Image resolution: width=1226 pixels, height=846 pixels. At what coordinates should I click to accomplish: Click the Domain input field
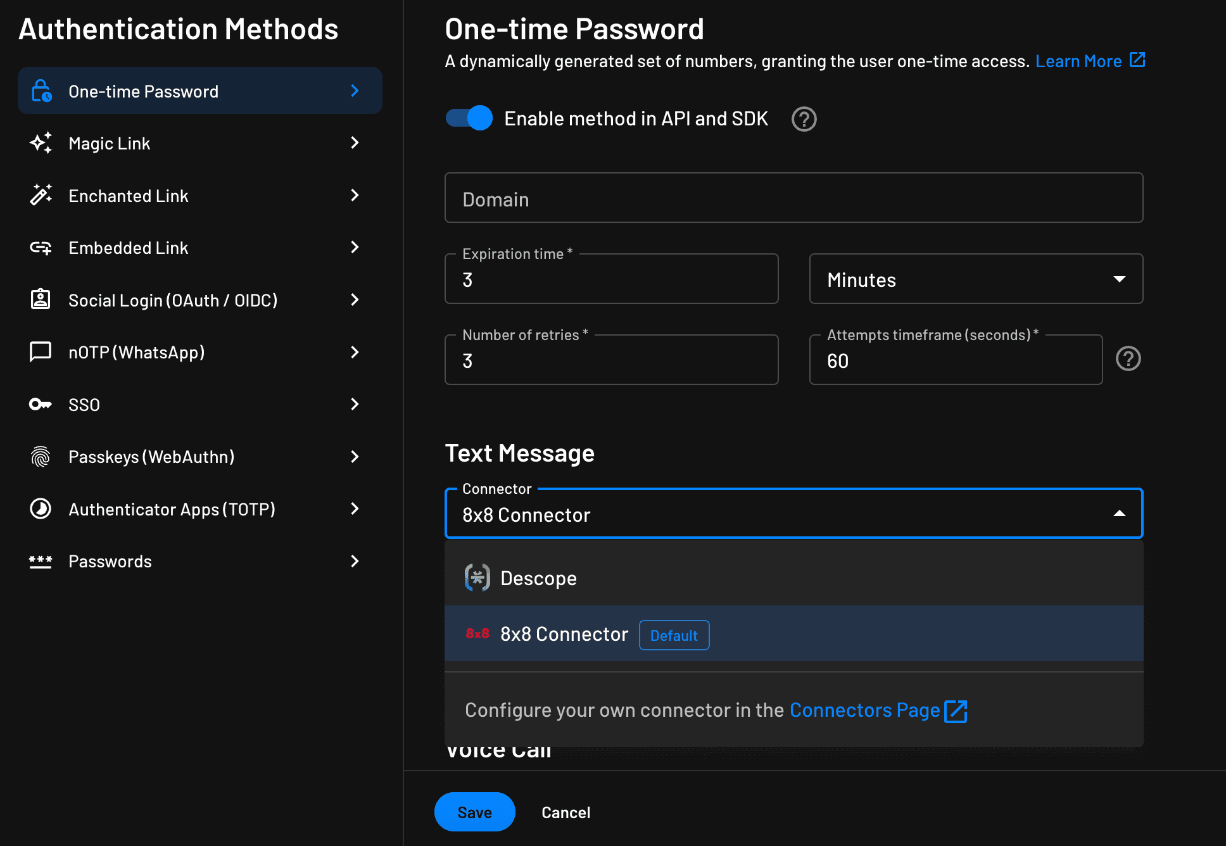[x=794, y=198]
